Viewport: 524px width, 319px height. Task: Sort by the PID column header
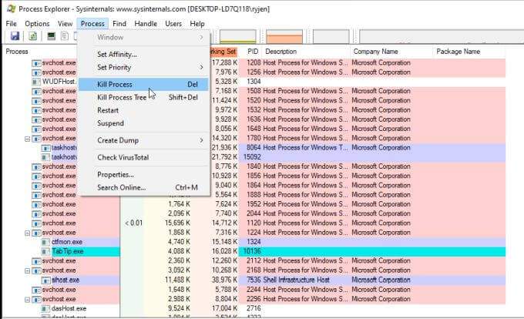tap(251, 52)
